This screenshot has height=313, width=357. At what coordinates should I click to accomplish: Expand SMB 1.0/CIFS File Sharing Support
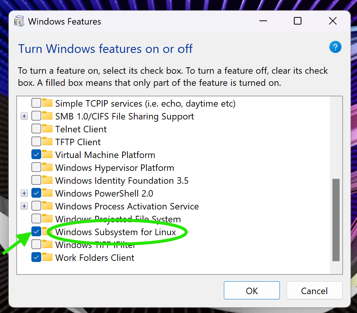(x=24, y=116)
